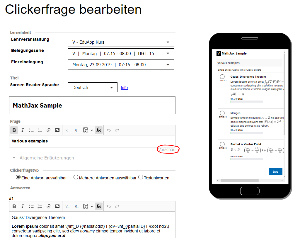The width and height of the screenshot is (300, 238).
Task: Open the Info link for screen reader language
Action: [x=124, y=88]
